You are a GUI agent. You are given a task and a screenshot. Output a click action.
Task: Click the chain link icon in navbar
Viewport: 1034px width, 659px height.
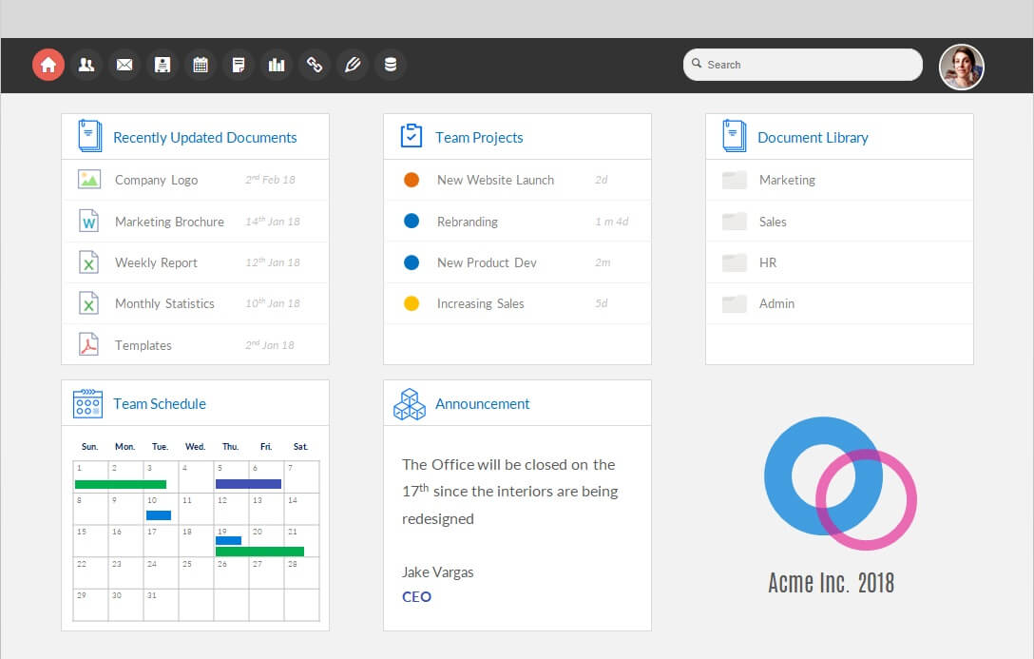click(315, 65)
